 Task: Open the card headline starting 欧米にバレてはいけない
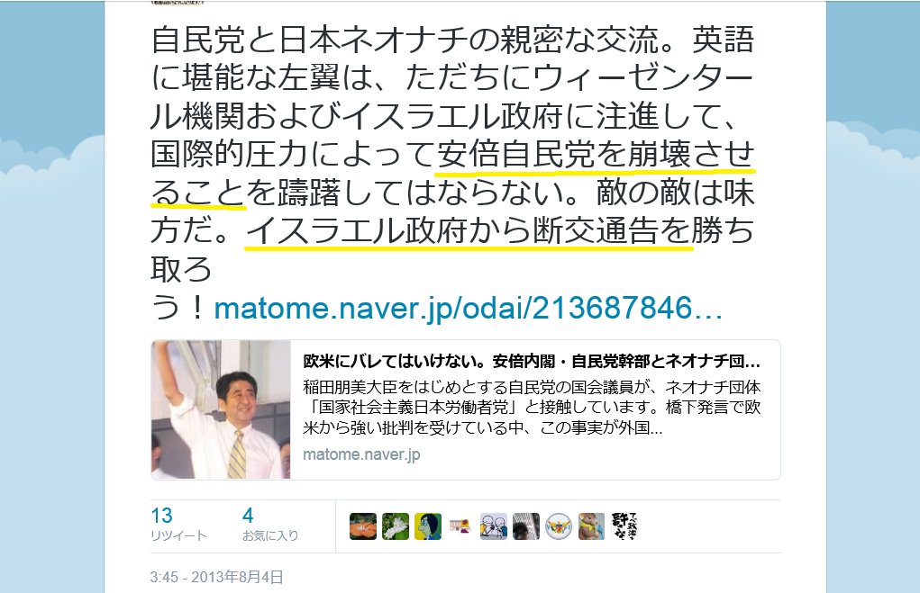coord(532,361)
